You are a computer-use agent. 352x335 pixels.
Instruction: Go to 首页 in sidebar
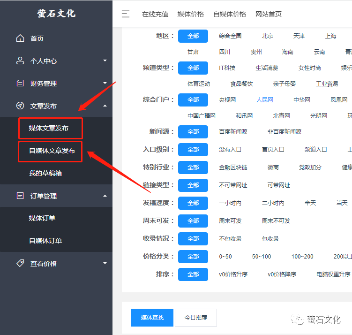tap(37, 38)
